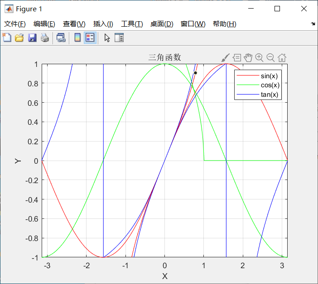
Task: Open the 工具(T) menu
Action: tap(132, 24)
